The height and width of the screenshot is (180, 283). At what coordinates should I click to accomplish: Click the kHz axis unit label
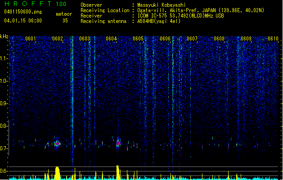[4, 36]
